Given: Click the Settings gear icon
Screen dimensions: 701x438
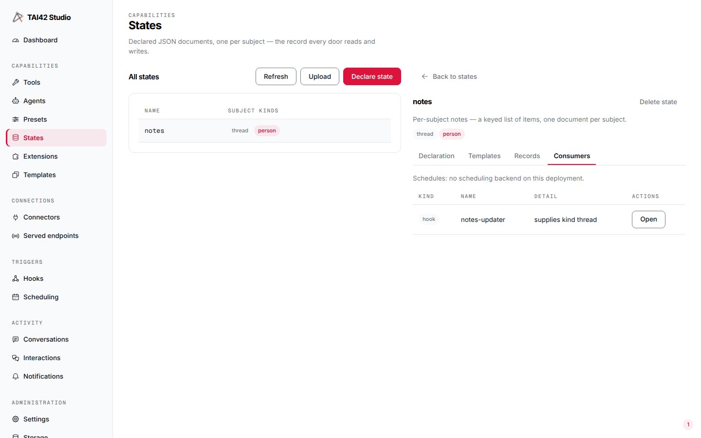Looking at the screenshot, I should [16, 420].
